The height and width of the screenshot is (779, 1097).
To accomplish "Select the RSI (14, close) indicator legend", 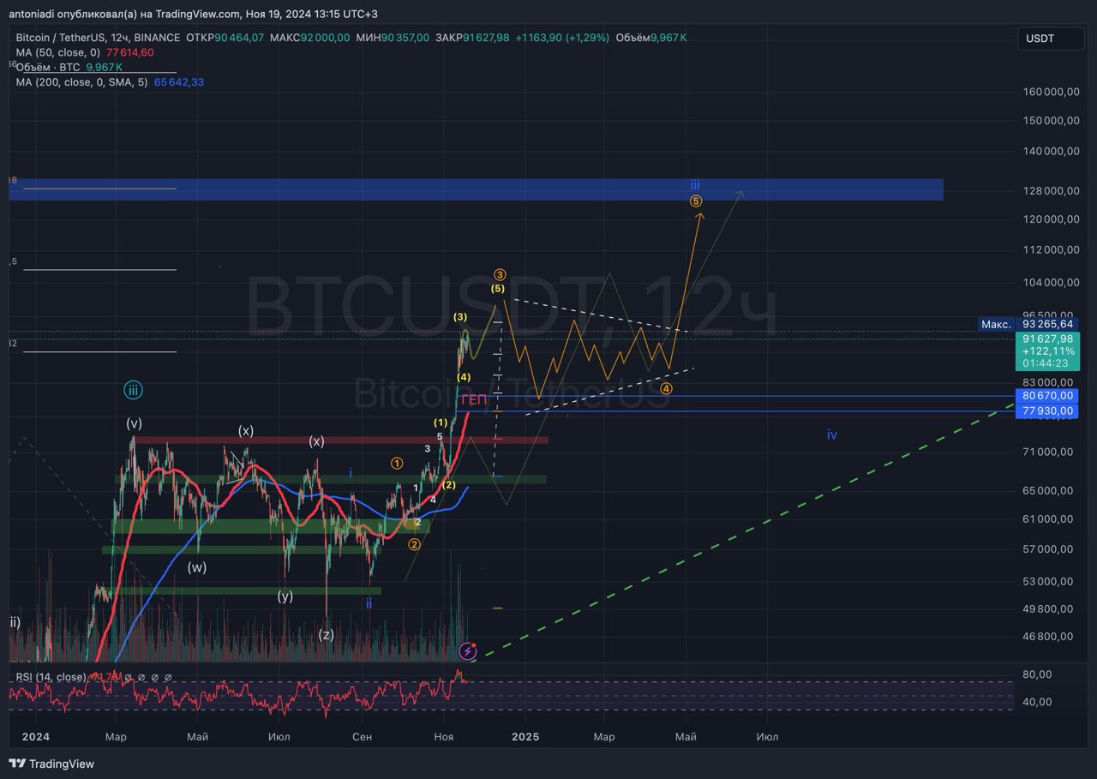I will 51,677.
